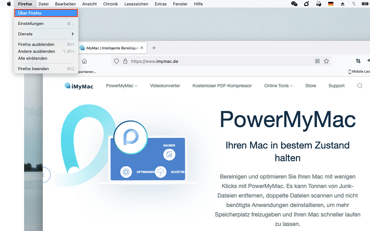Select the iMyMac browser tab
Image resolution: width=370 pixels, height=231 pixels.
click(x=113, y=48)
